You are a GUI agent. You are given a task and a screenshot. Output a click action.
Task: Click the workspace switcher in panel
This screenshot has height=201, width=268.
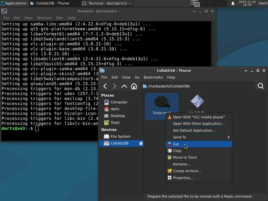195,3
